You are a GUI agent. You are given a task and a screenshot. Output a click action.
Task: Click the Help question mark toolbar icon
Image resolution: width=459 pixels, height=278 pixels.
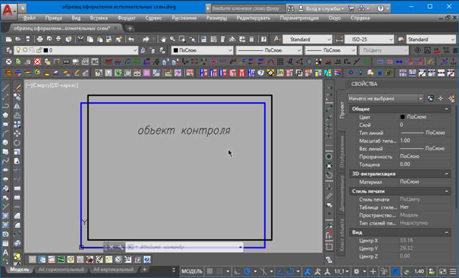pyautogui.click(x=264, y=39)
